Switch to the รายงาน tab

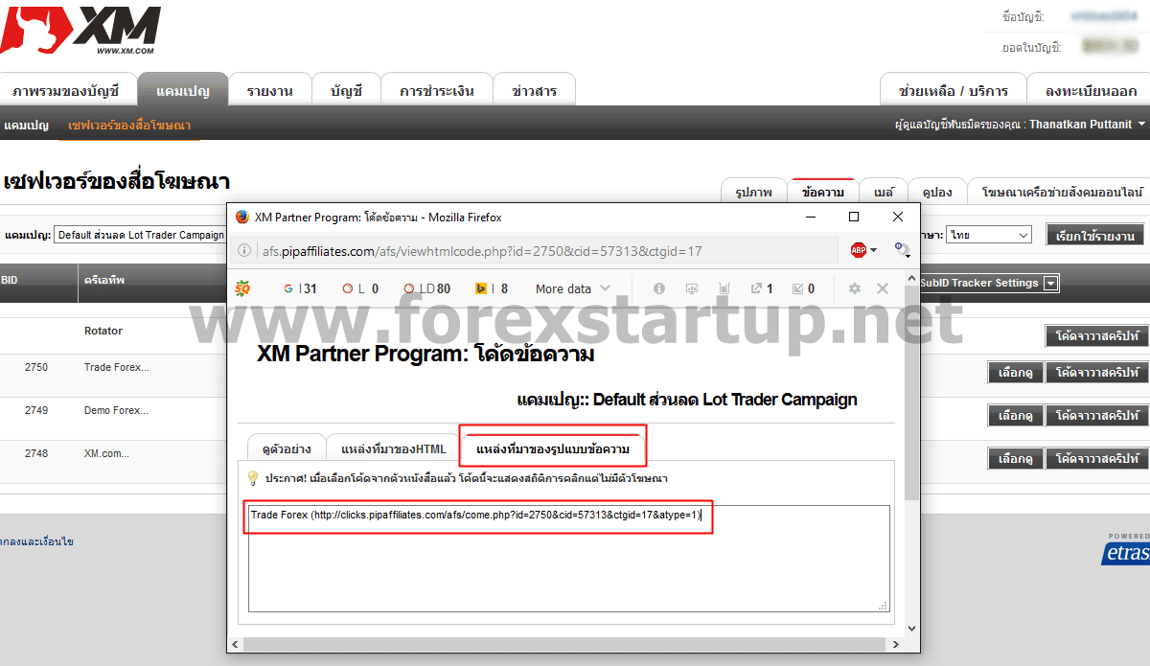(x=269, y=91)
